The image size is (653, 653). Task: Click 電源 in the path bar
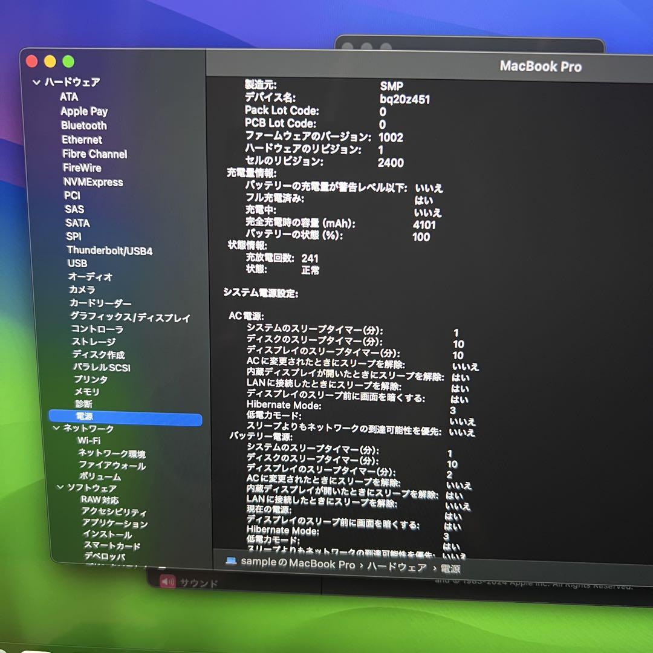click(450, 569)
